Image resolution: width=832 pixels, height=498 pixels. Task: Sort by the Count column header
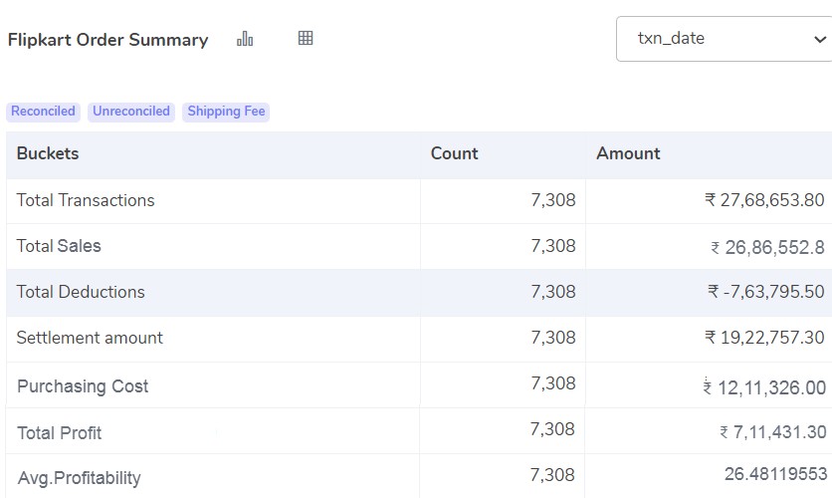pyautogui.click(x=454, y=153)
